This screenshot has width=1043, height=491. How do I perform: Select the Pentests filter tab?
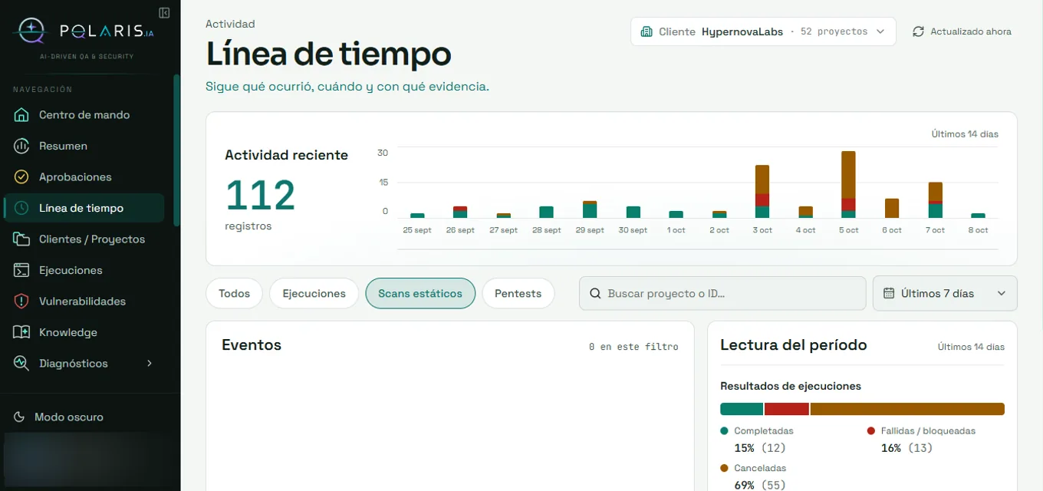518,294
